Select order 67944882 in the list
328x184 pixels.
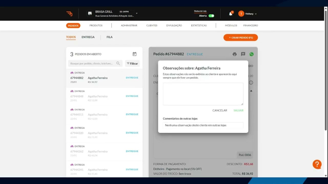104,78
